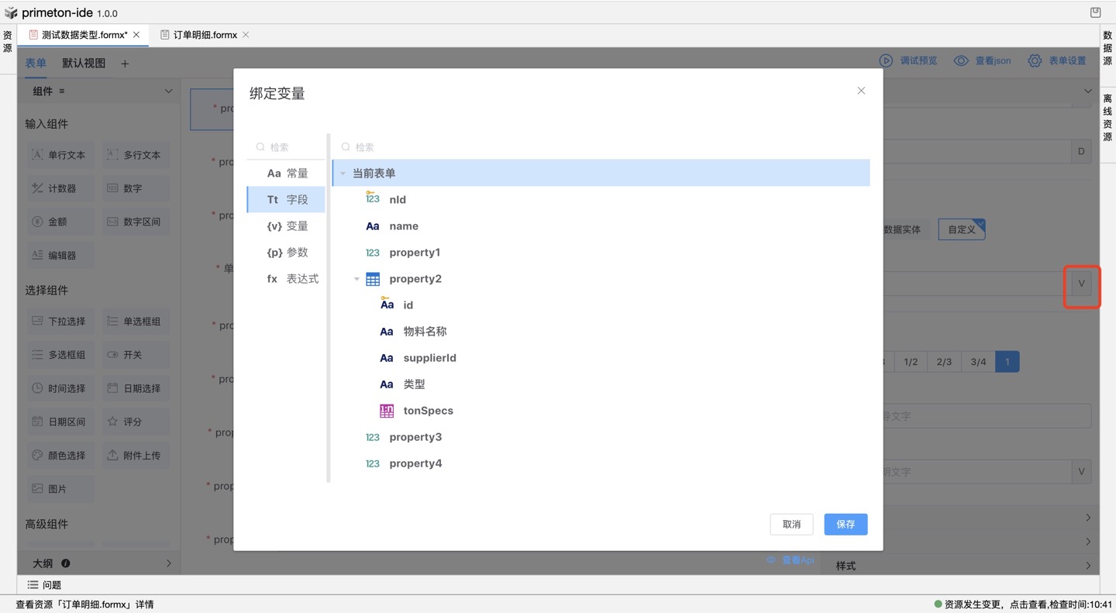Select the 自定义 option toggle

[961, 229]
